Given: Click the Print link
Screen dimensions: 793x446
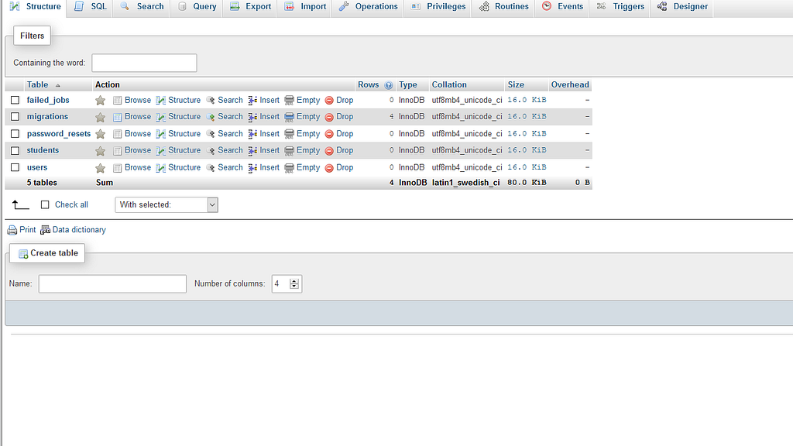Looking at the screenshot, I should [27, 229].
